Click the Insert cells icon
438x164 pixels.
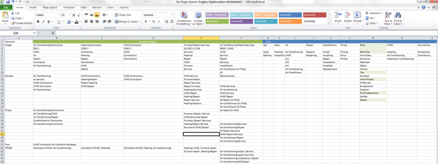pos(338,15)
